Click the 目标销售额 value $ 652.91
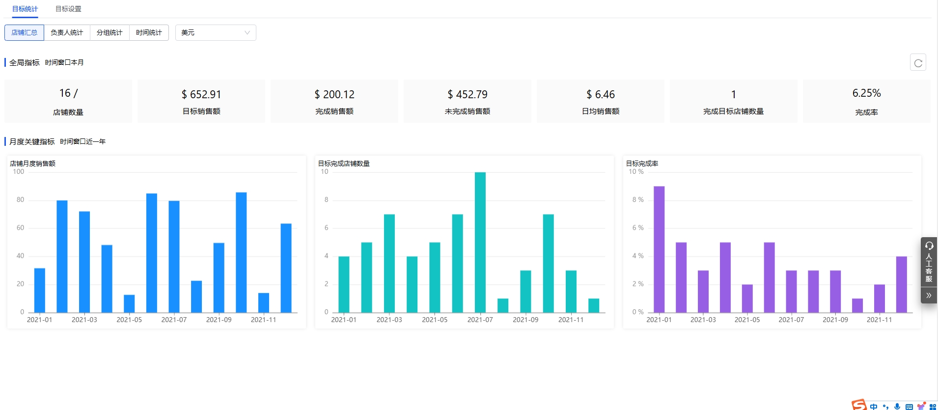The image size is (938, 410). click(x=201, y=94)
